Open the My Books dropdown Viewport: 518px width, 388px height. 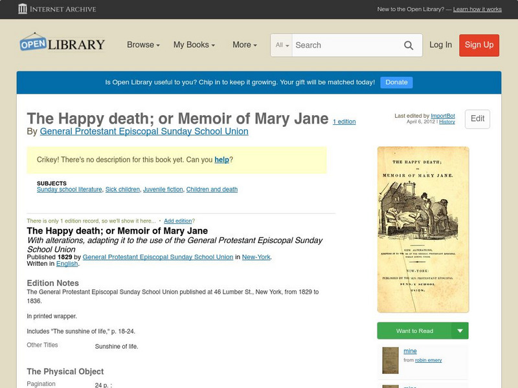pyautogui.click(x=194, y=45)
